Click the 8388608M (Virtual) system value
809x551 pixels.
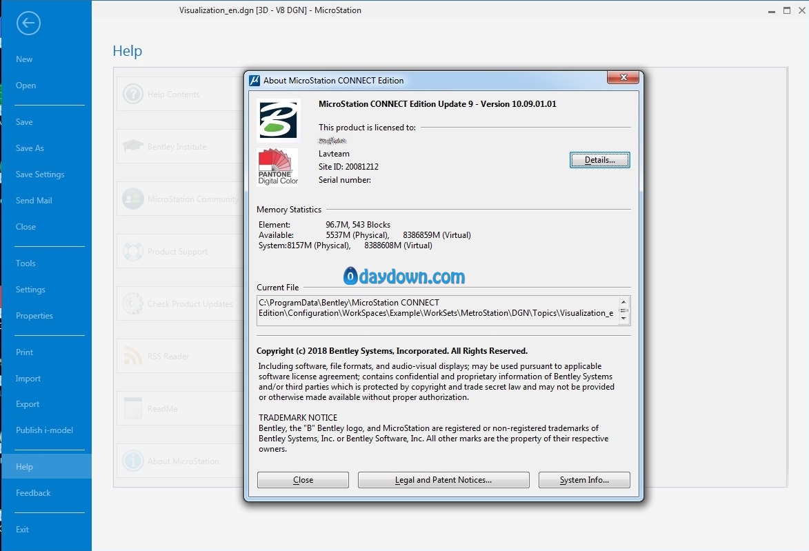click(x=399, y=246)
